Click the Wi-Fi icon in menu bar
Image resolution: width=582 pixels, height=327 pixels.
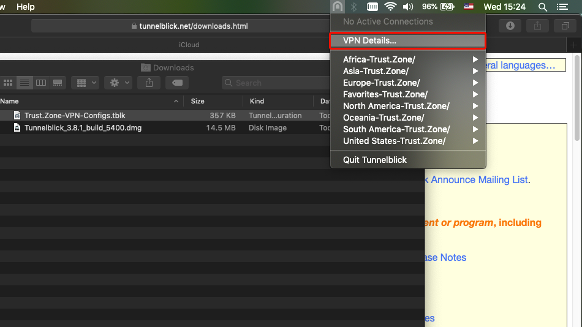[390, 7]
